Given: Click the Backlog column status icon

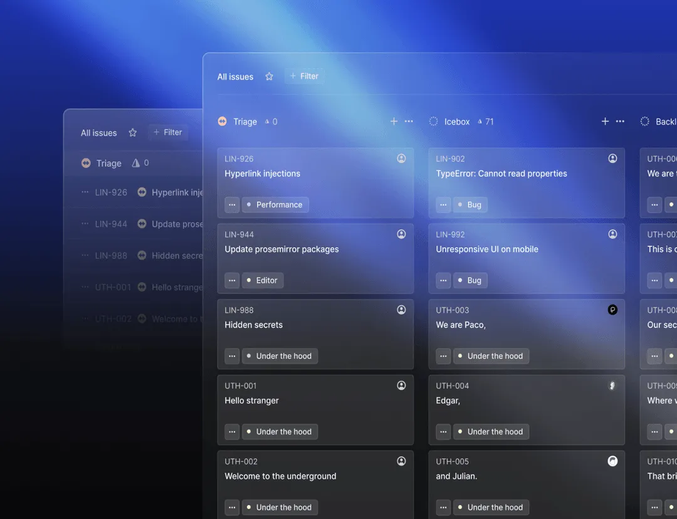Looking at the screenshot, I should (644, 122).
